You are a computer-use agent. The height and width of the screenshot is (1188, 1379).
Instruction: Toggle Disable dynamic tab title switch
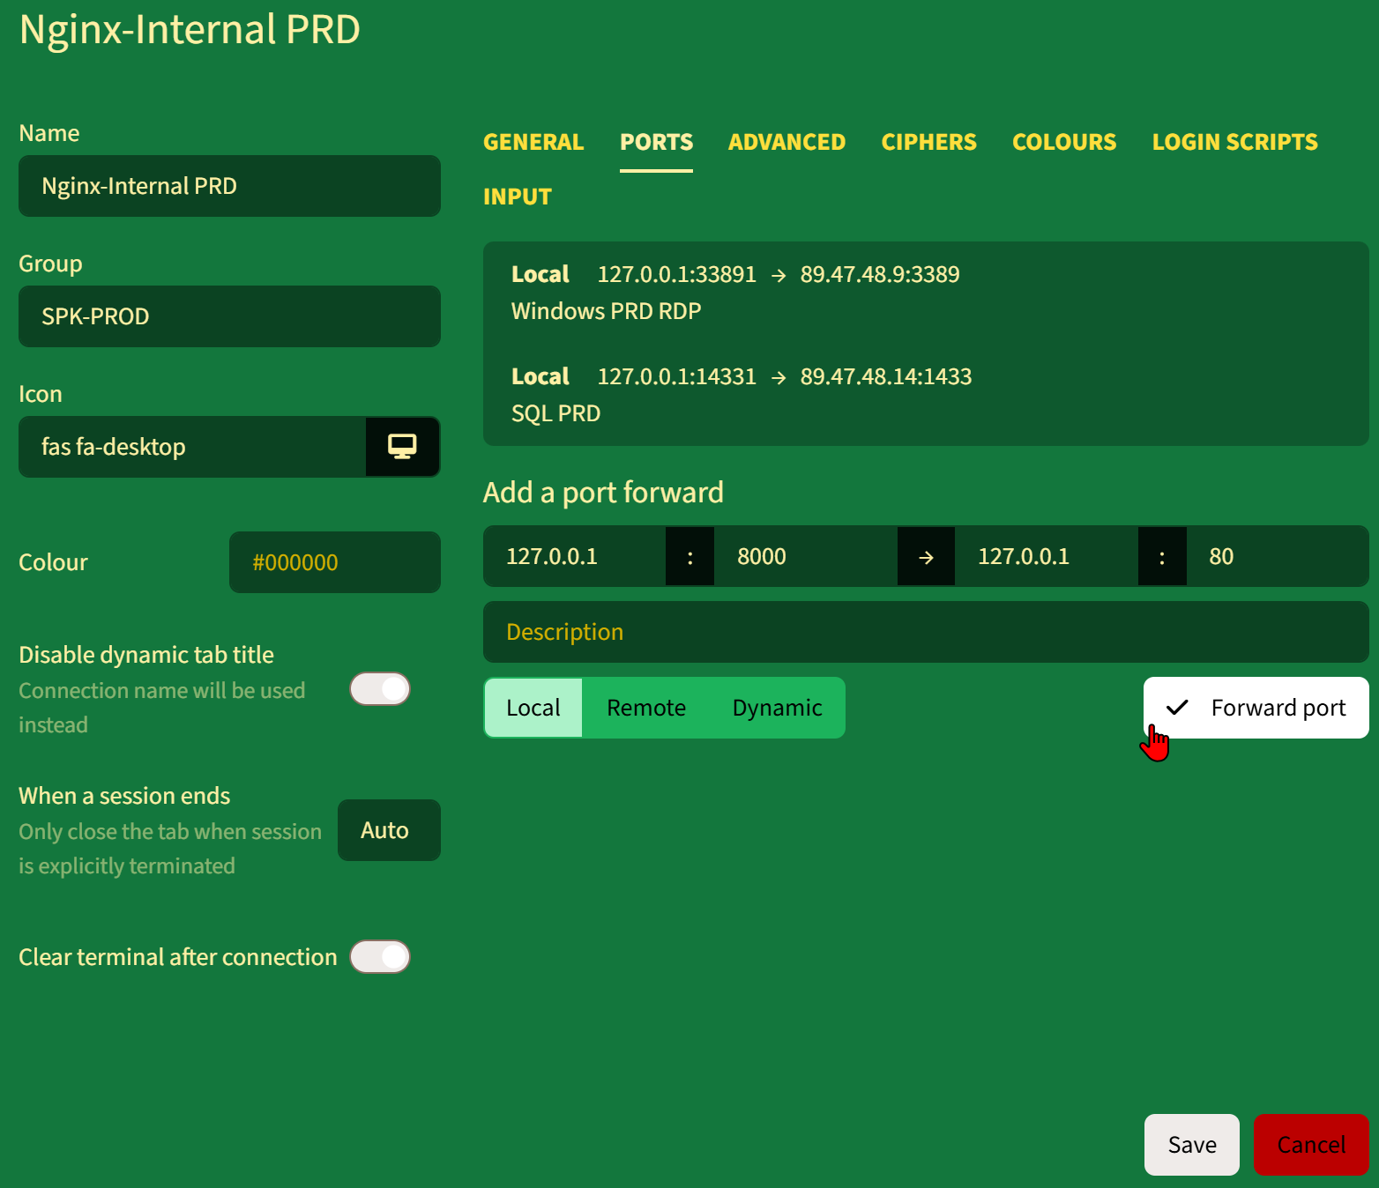coord(380,689)
